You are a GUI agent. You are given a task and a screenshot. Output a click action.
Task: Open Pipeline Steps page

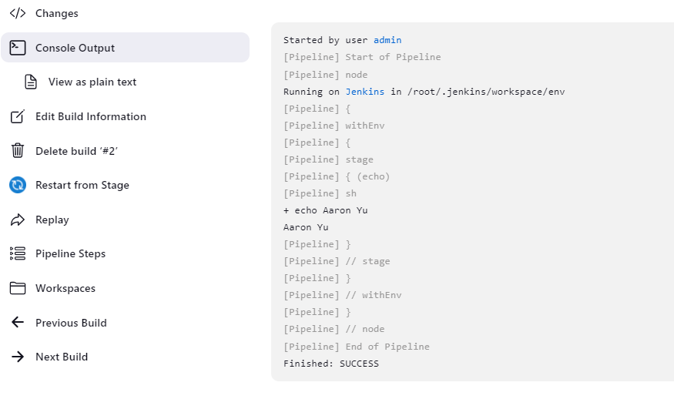tap(70, 253)
